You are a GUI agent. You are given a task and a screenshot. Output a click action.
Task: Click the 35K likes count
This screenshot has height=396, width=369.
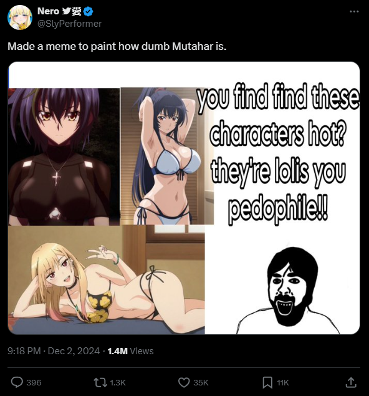click(201, 383)
